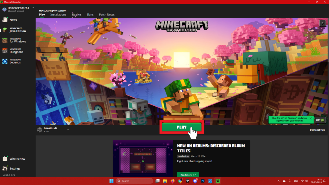Dismiss the gift Minecraft tooltip
The height and width of the screenshot is (185, 329).
click(311, 118)
